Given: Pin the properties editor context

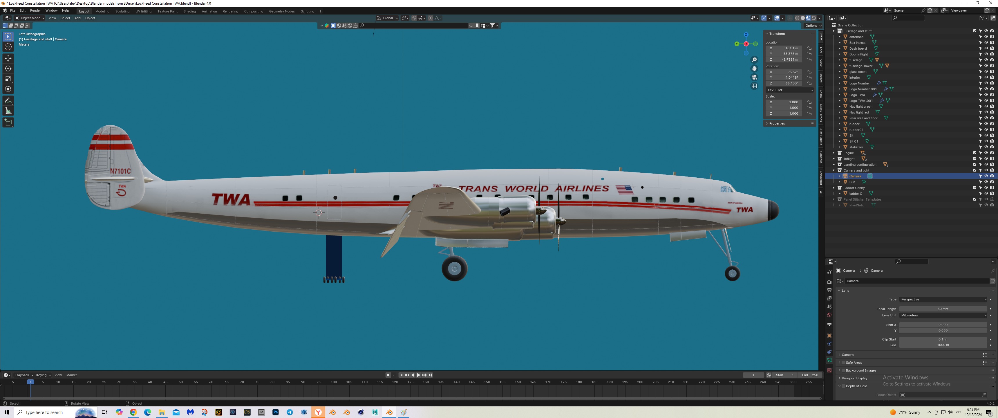Looking at the screenshot, I should (992, 270).
